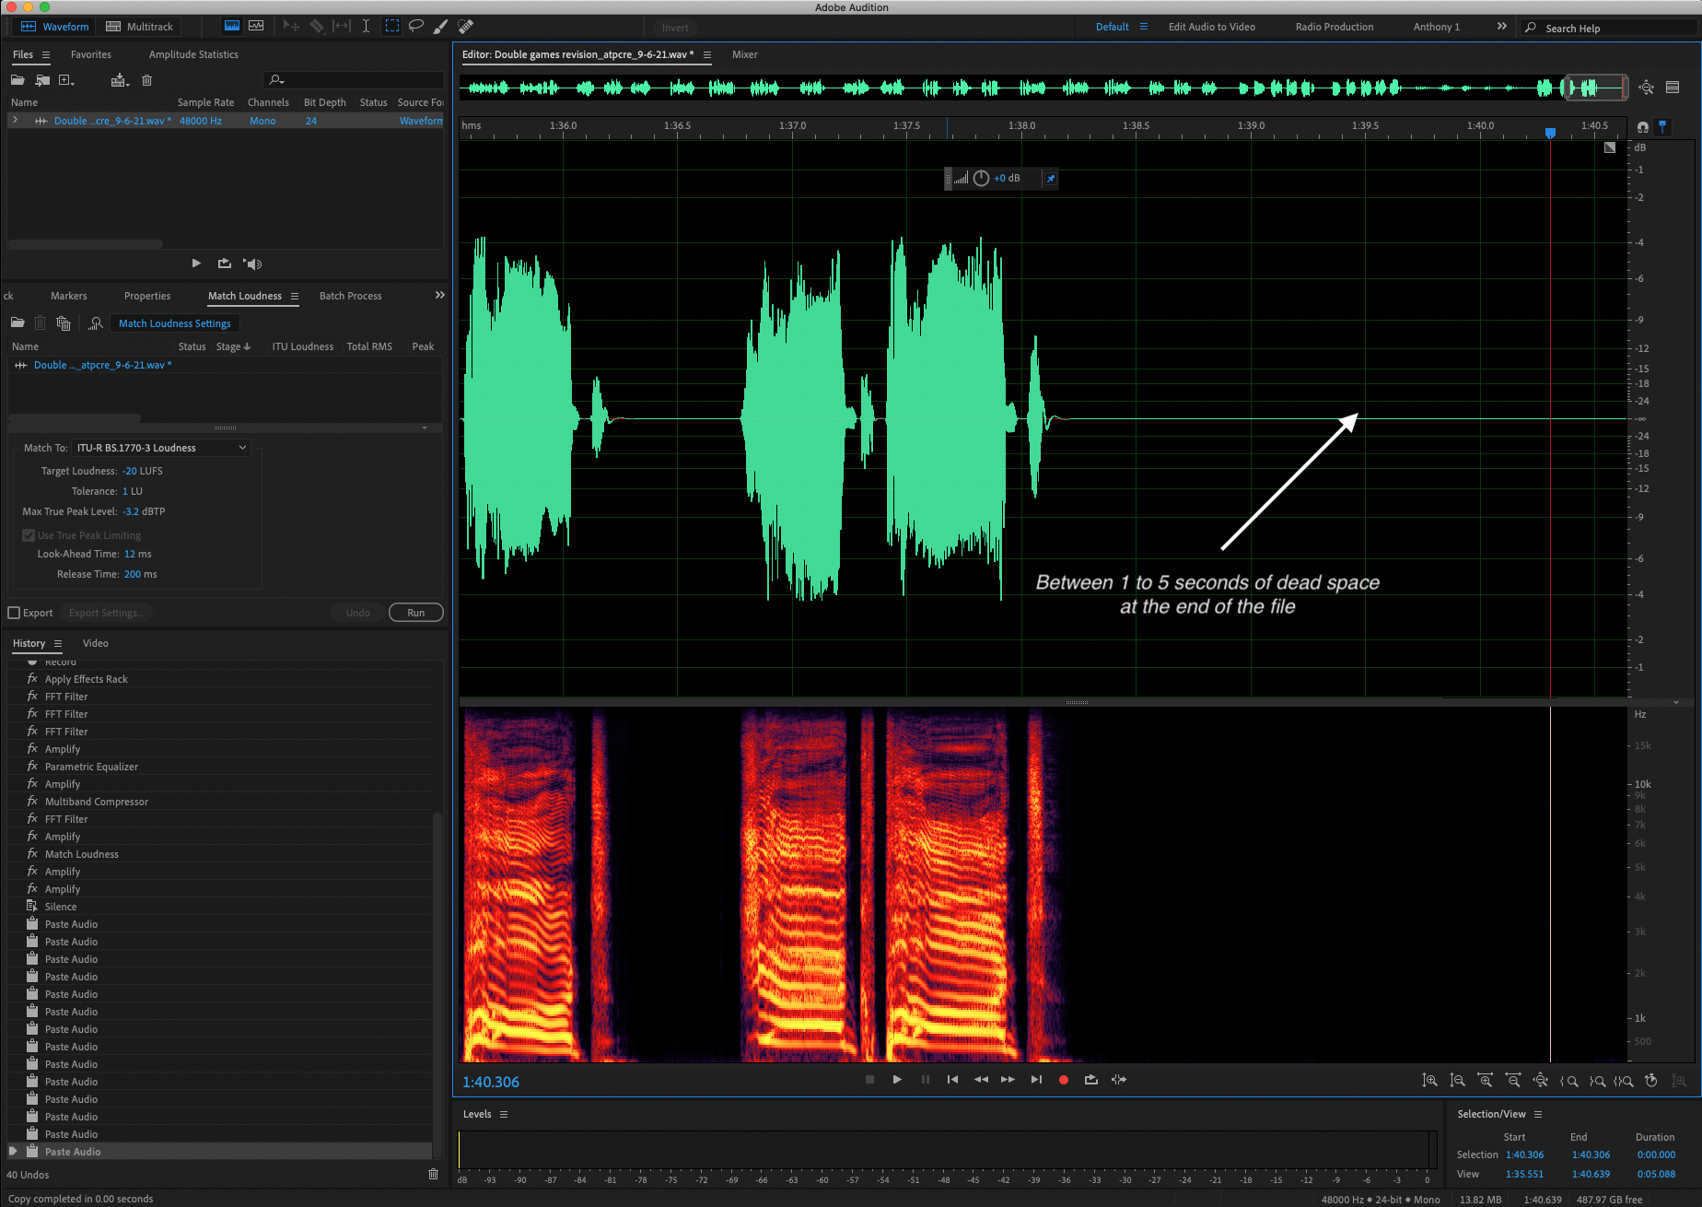1702x1207 pixels.
Task: Open the Mixer tab
Action: click(744, 54)
